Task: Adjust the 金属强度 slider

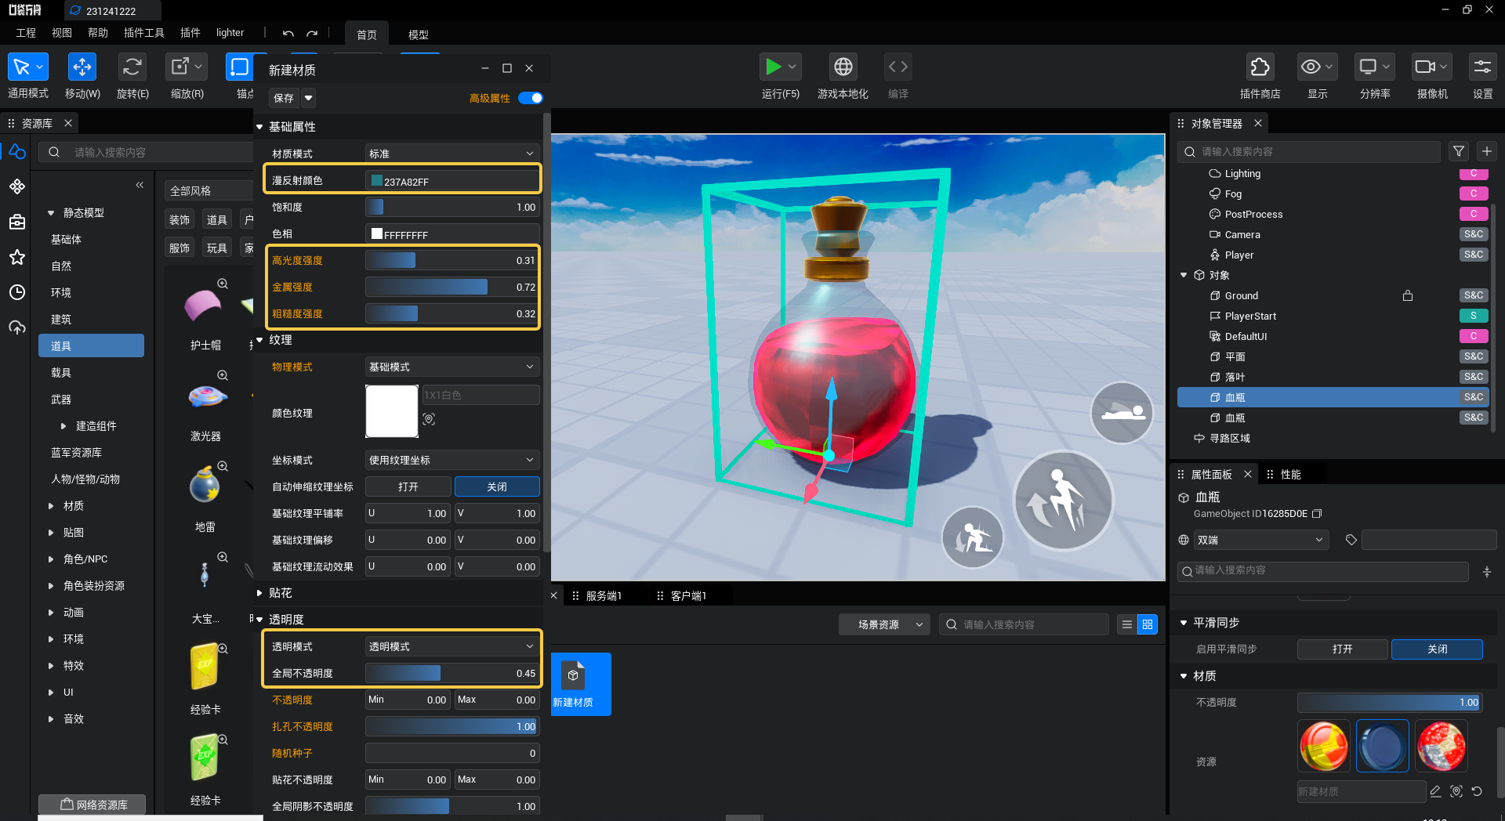Action: 452,287
